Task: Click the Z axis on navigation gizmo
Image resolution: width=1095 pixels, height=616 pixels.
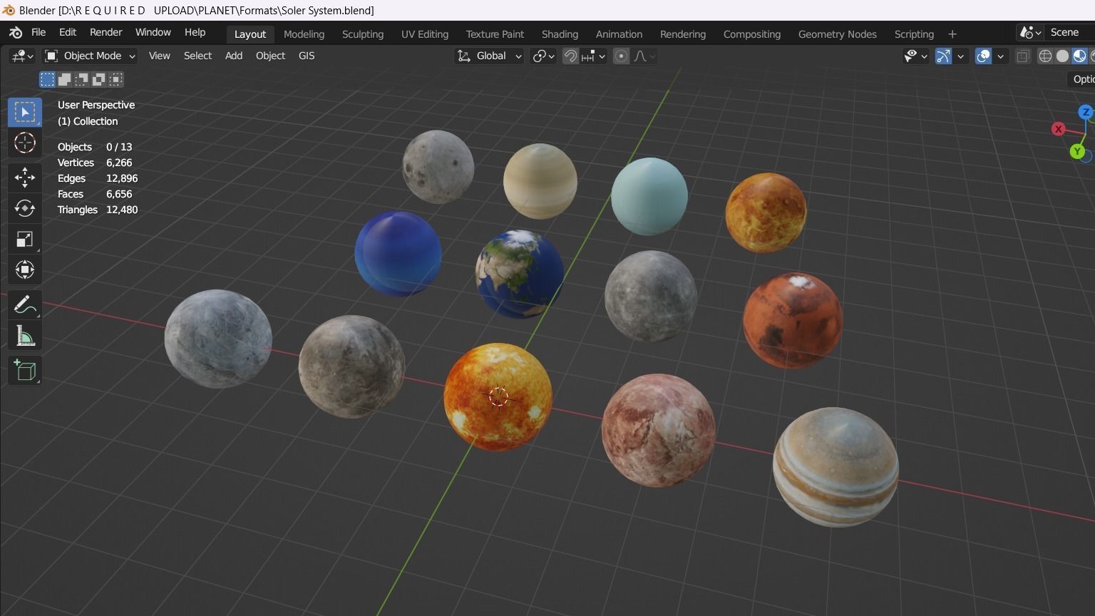Action: (1086, 112)
